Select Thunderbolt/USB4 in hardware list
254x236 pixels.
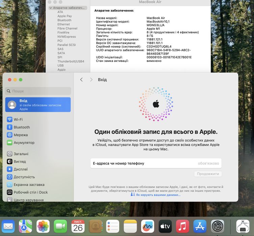coord(71,61)
